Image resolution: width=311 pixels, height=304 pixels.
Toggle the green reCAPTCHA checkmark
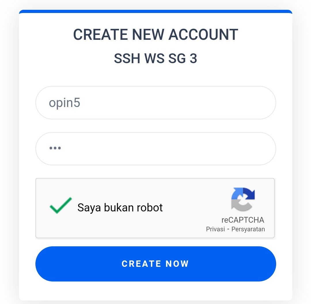pos(61,205)
